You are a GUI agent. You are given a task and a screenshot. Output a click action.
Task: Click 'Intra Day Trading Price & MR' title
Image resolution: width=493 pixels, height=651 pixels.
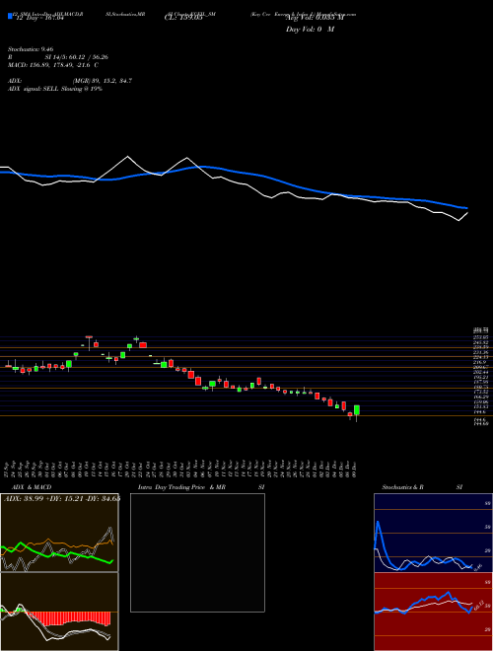(x=182, y=487)
